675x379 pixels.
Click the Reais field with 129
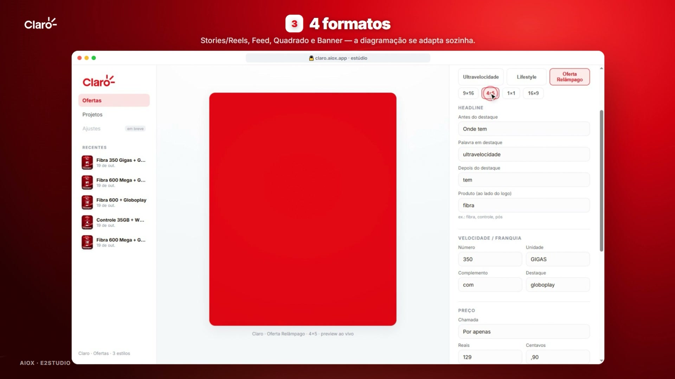[490, 357]
